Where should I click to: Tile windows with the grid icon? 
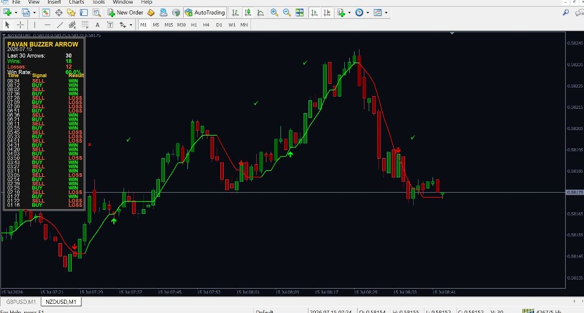click(299, 12)
